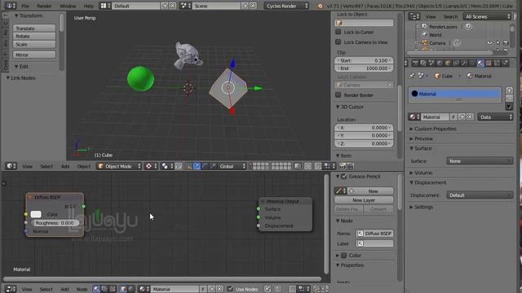
Task: Select compositing node tree type icon
Action: pos(104,289)
